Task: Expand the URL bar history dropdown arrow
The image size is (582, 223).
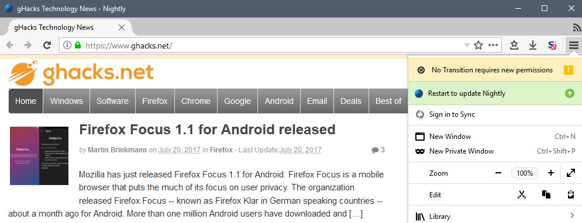Action: coord(467,45)
